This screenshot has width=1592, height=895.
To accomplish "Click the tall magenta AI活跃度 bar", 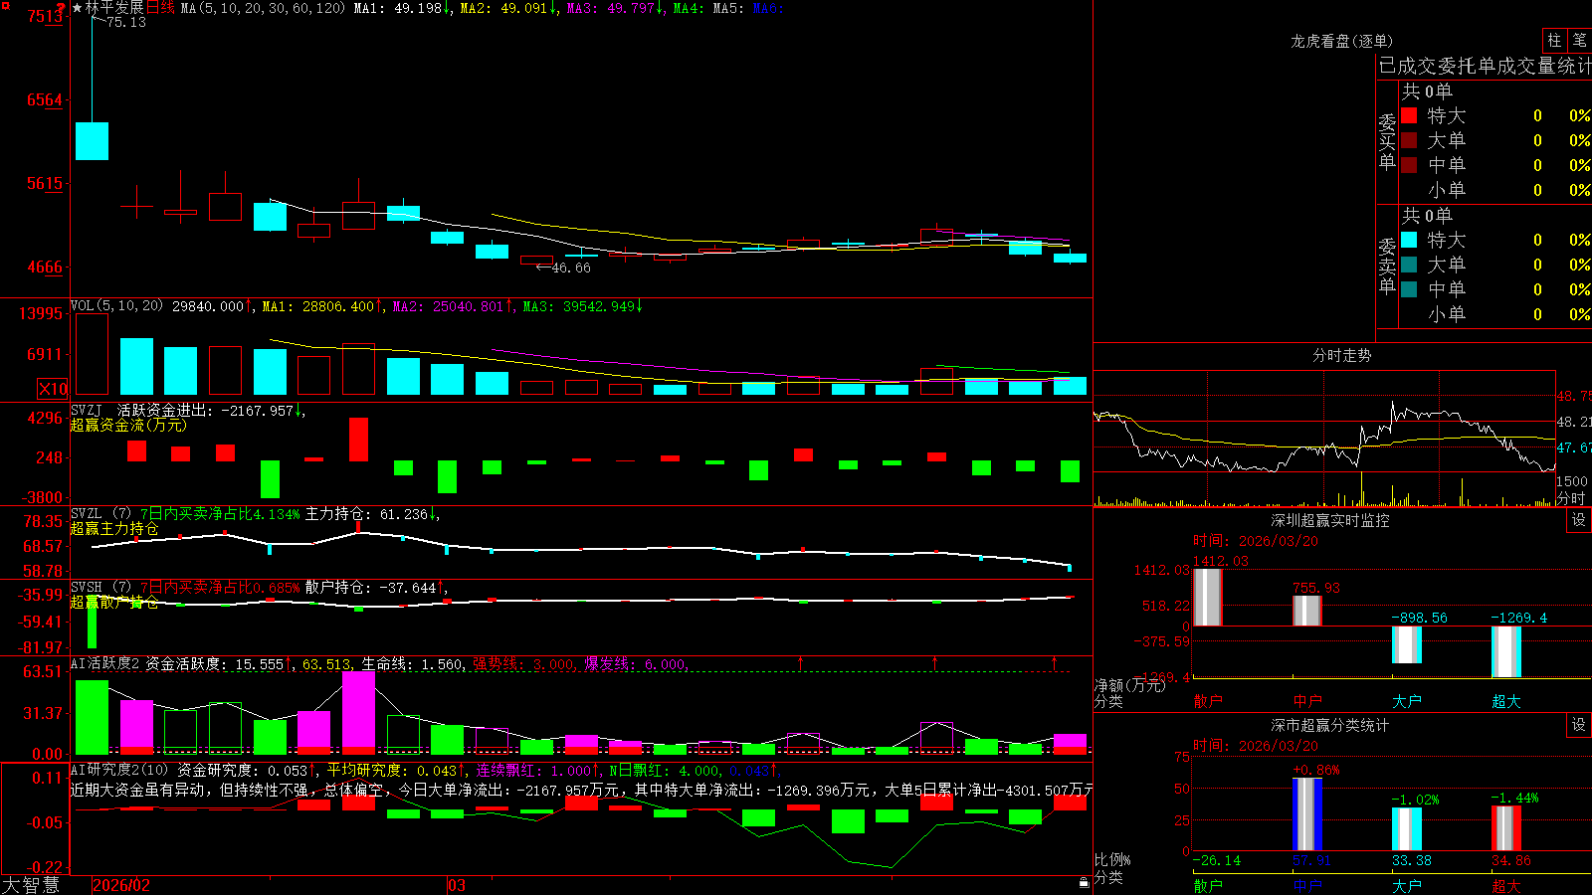I will point(358,713).
